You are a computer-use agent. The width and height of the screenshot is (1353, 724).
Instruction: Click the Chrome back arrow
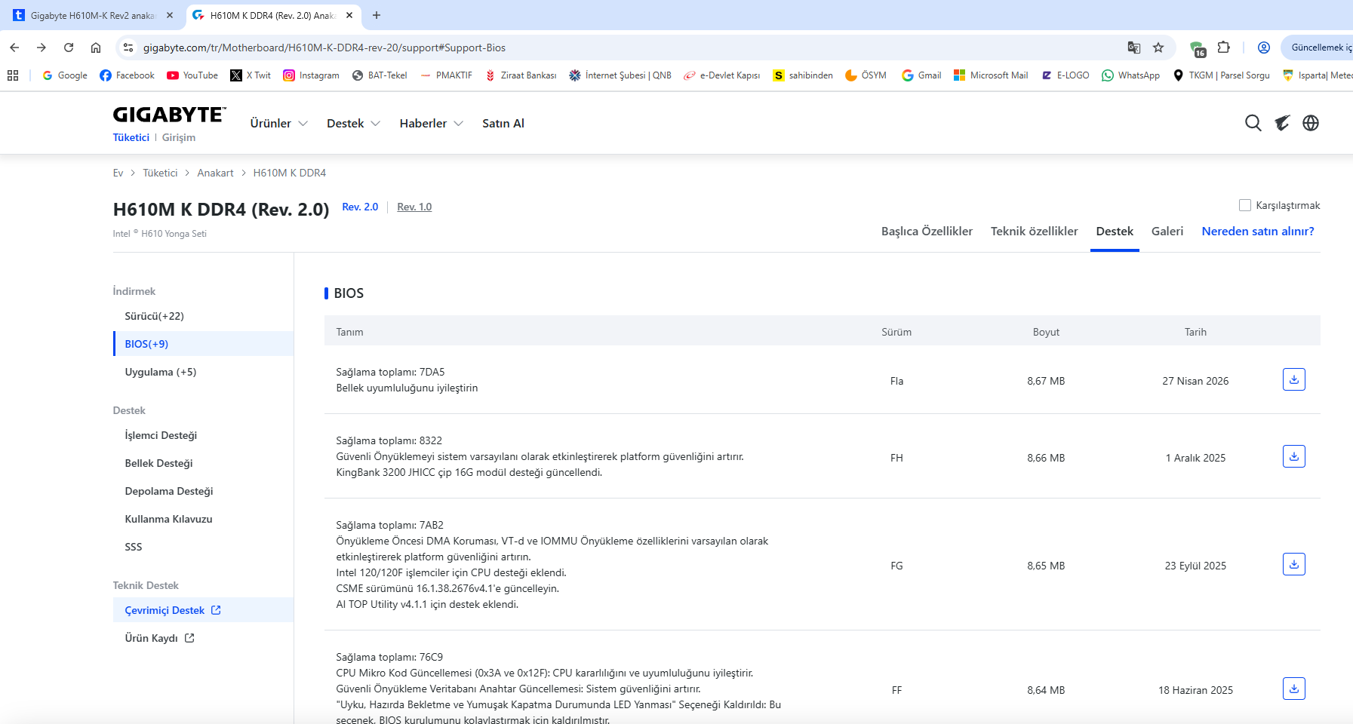(14, 48)
